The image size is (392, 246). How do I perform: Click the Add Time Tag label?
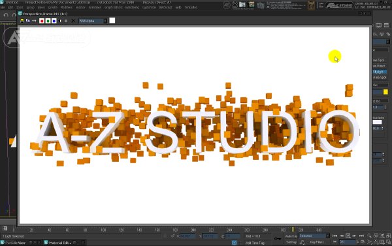click(x=255, y=243)
